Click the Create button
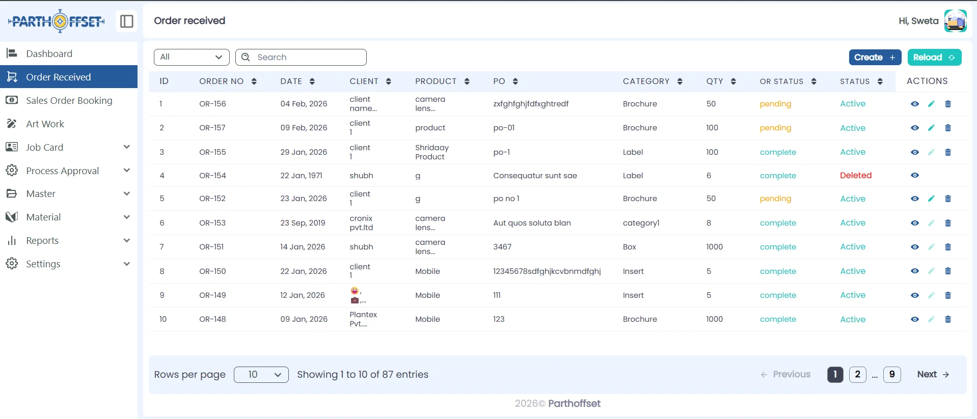The height and width of the screenshot is (419, 977). coord(875,58)
